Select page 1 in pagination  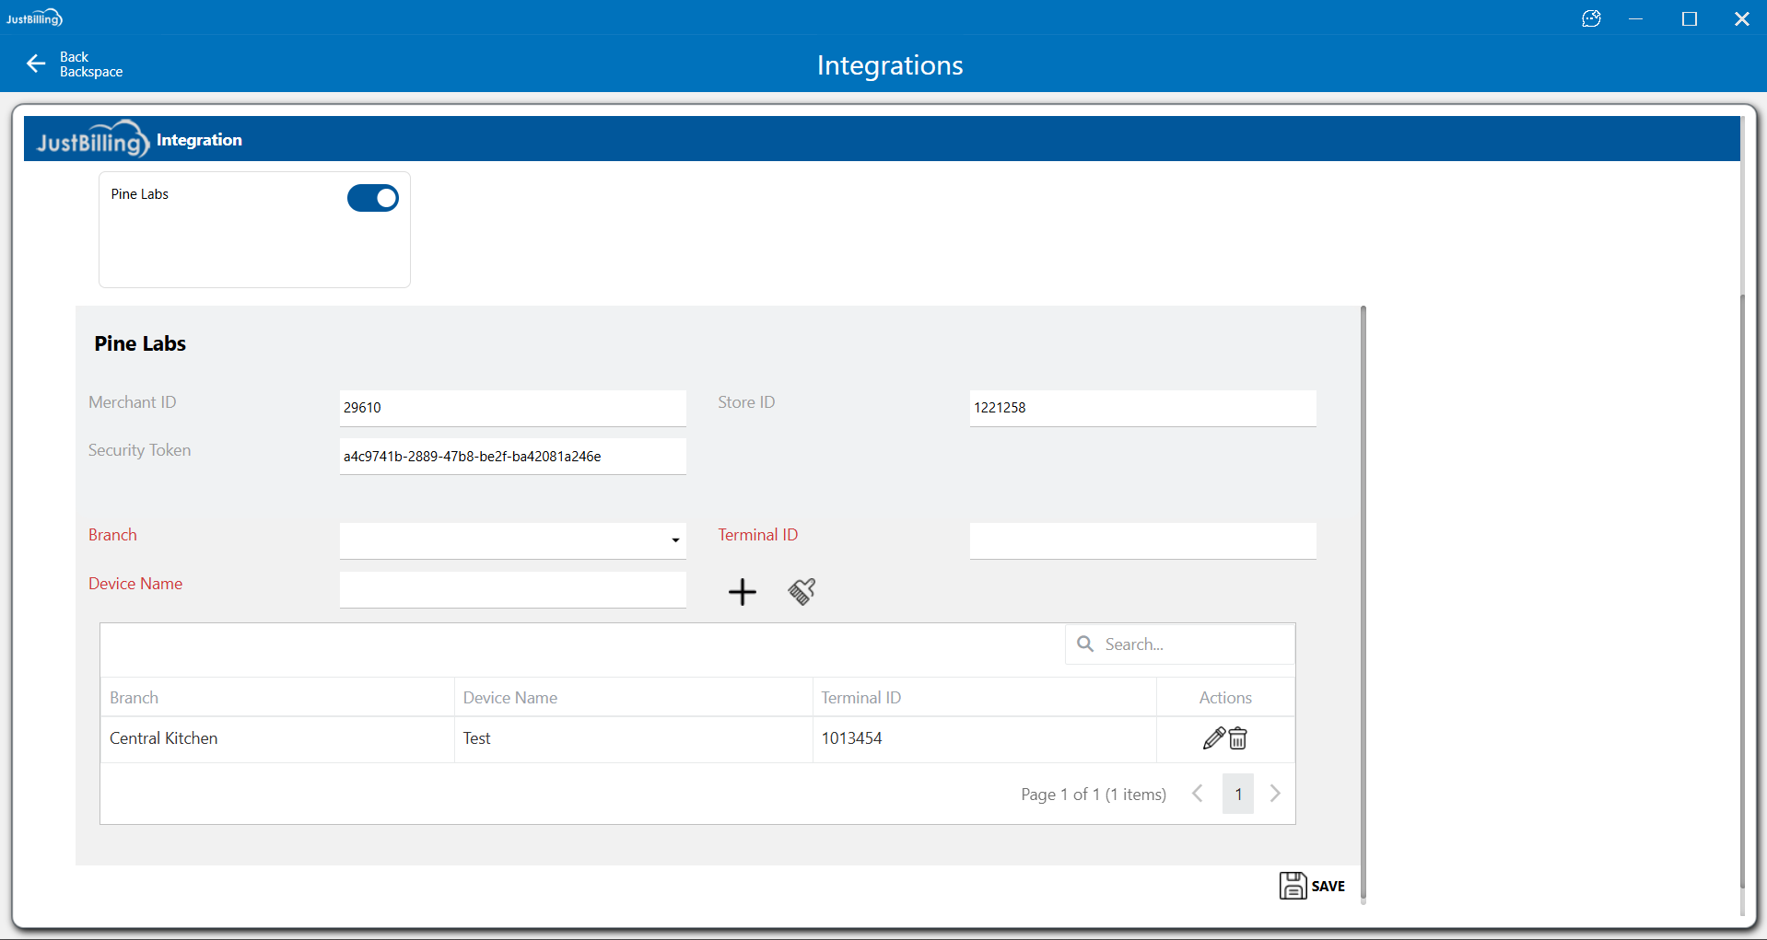click(x=1238, y=794)
